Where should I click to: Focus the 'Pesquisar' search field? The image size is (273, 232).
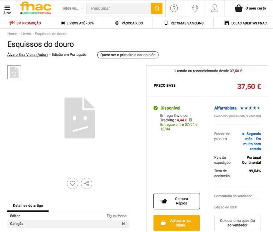[x=119, y=8]
